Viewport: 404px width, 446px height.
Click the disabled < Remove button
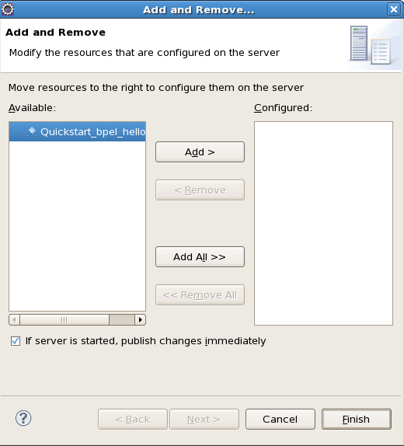tap(200, 190)
